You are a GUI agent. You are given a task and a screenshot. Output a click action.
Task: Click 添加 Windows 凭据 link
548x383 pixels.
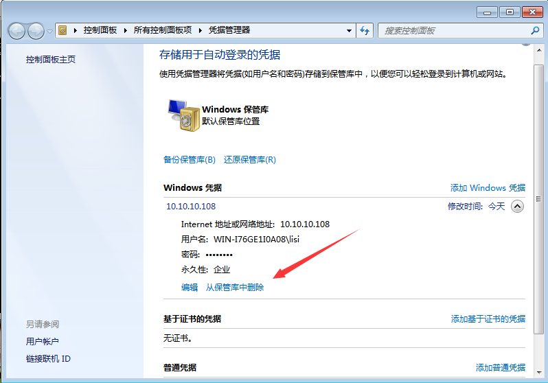[488, 188]
